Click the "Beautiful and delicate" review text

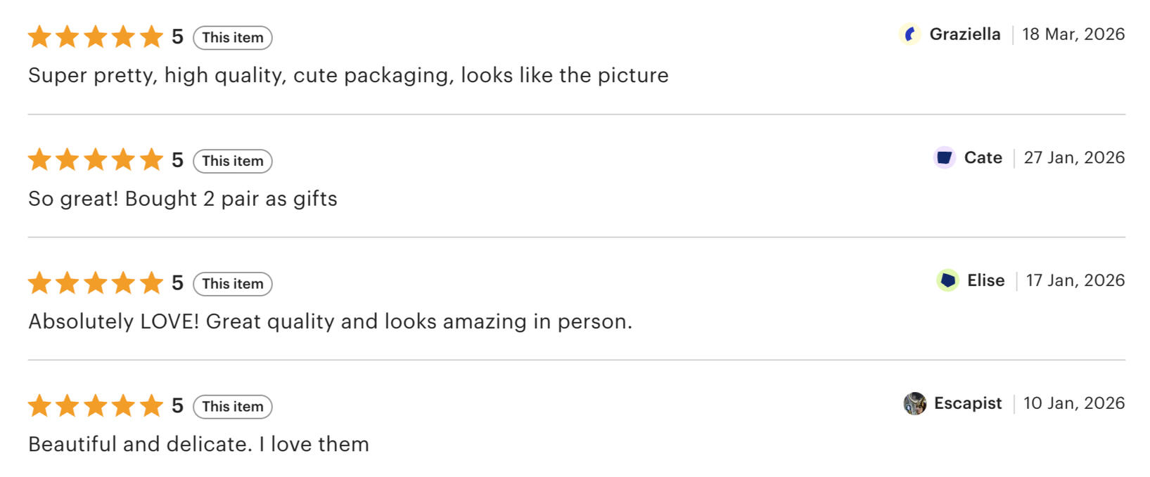(x=198, y=444)
